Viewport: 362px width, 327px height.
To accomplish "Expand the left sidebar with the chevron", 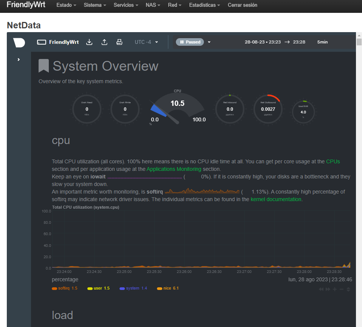I will [19, 59].
